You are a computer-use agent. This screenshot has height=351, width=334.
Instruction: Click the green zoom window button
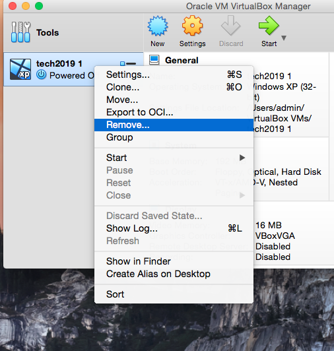coord(39,6)
